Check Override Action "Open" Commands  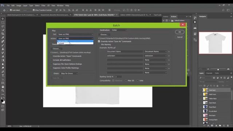(51, 56)
